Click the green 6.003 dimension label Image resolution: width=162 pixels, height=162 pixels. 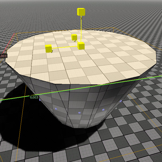[x=34, y=97]
